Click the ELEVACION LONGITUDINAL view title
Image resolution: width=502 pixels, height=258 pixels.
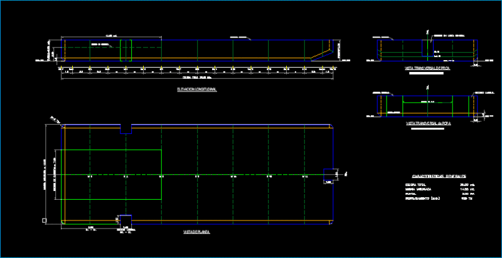tap(197, 90)
